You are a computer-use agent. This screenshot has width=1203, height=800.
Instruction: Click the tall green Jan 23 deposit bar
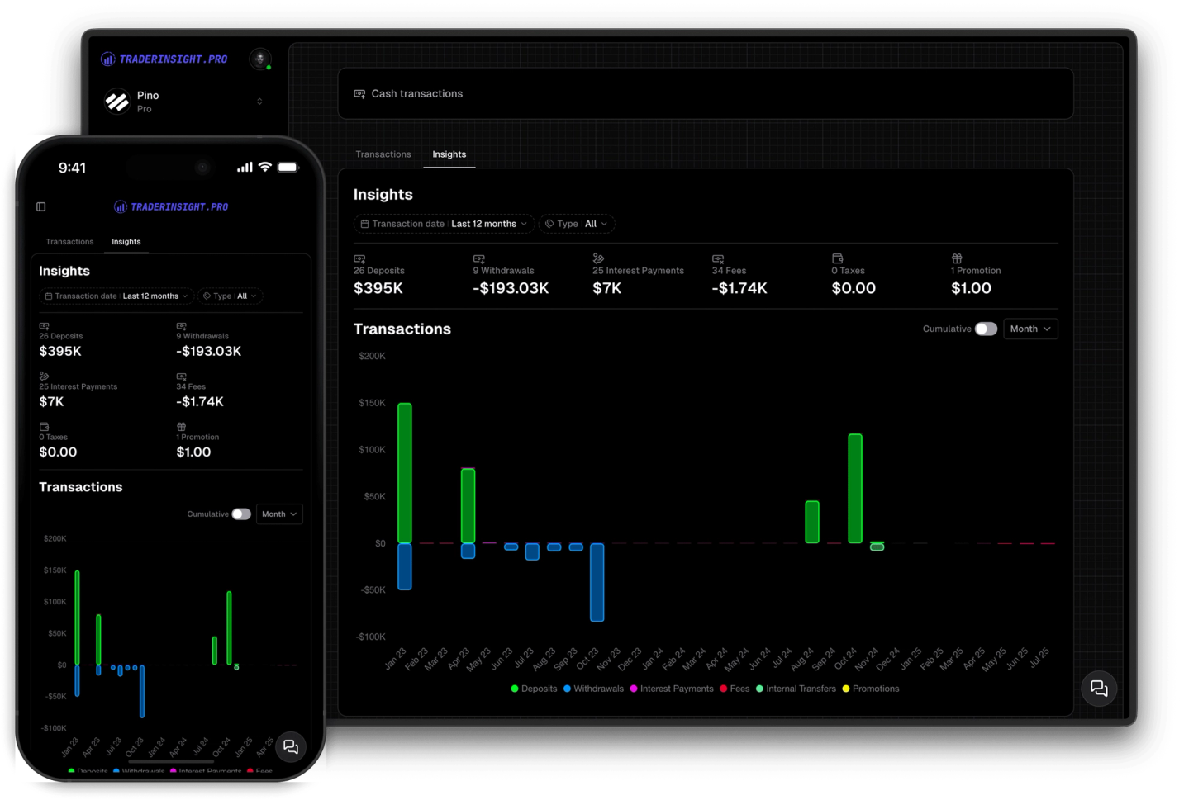[404, 471]
